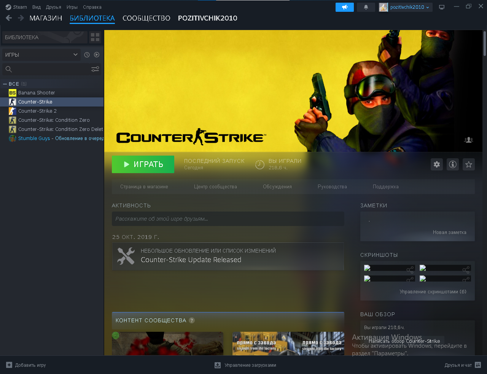Viewport: 487px width, 374px height.
Task: Open the МАГАЗИН tab
Action: click(x=46, y=18)
